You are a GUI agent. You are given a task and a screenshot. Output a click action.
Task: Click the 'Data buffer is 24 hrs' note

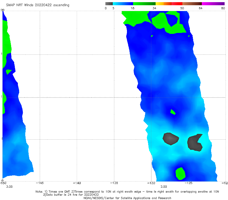pos(71,195)
